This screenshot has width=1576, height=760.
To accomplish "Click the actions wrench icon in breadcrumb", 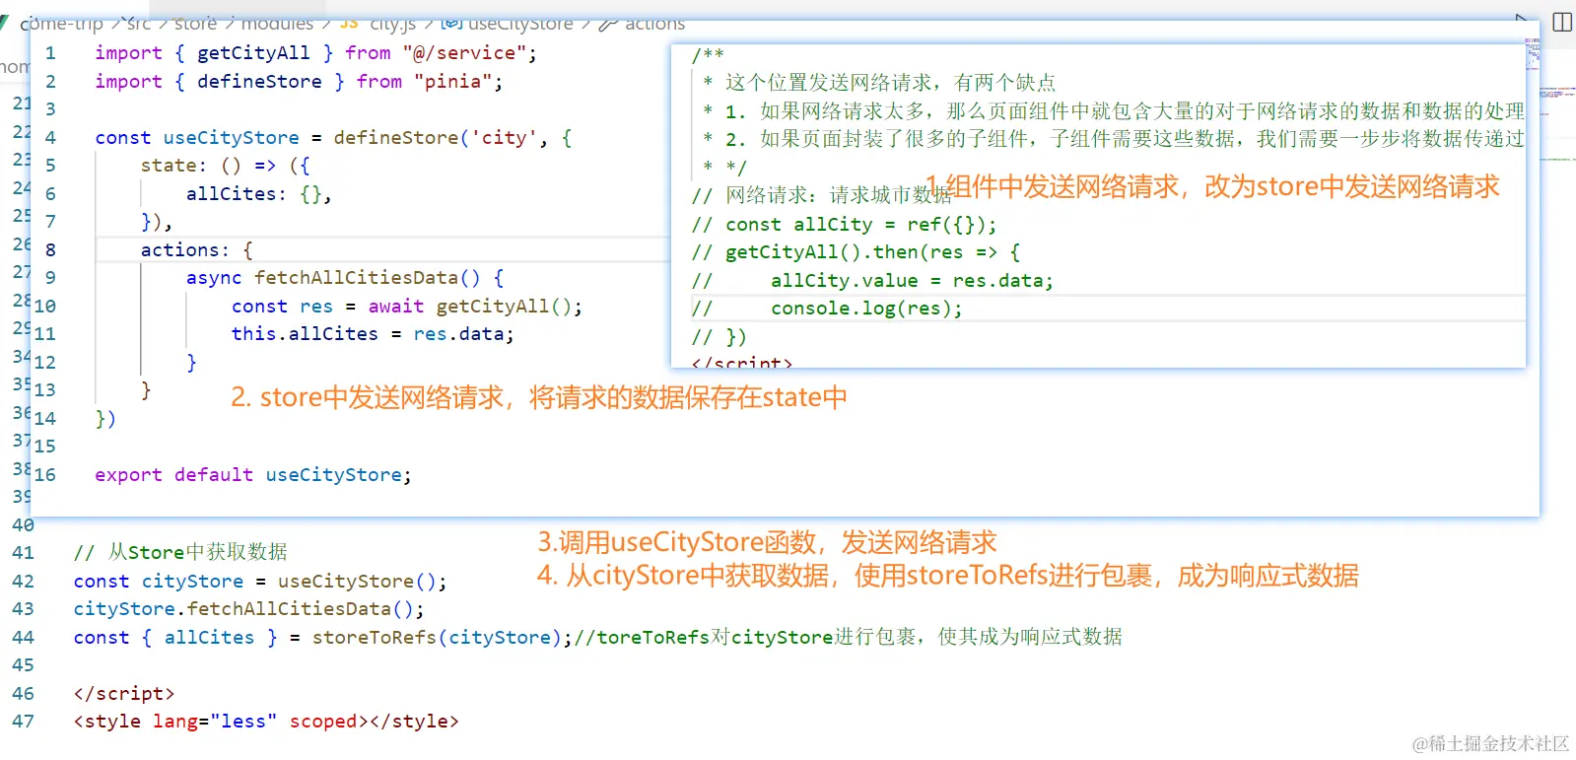I will [x=609, y=22].
